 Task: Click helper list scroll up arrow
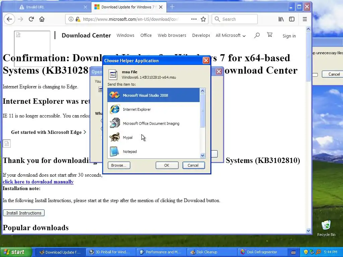coord(202,91)
